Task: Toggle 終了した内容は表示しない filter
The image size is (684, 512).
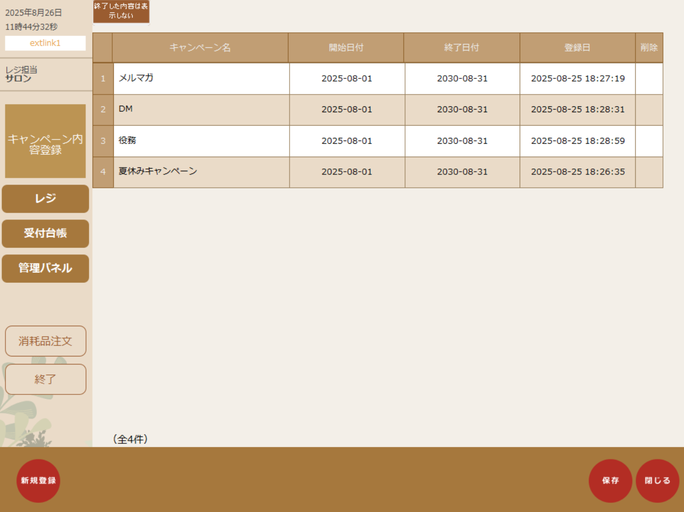Action: [x=121, y=11]
